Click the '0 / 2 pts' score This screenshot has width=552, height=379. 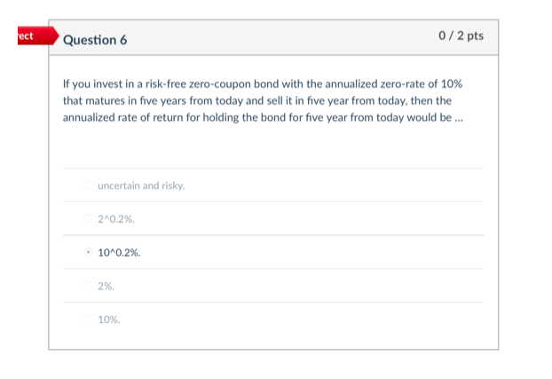461,36
